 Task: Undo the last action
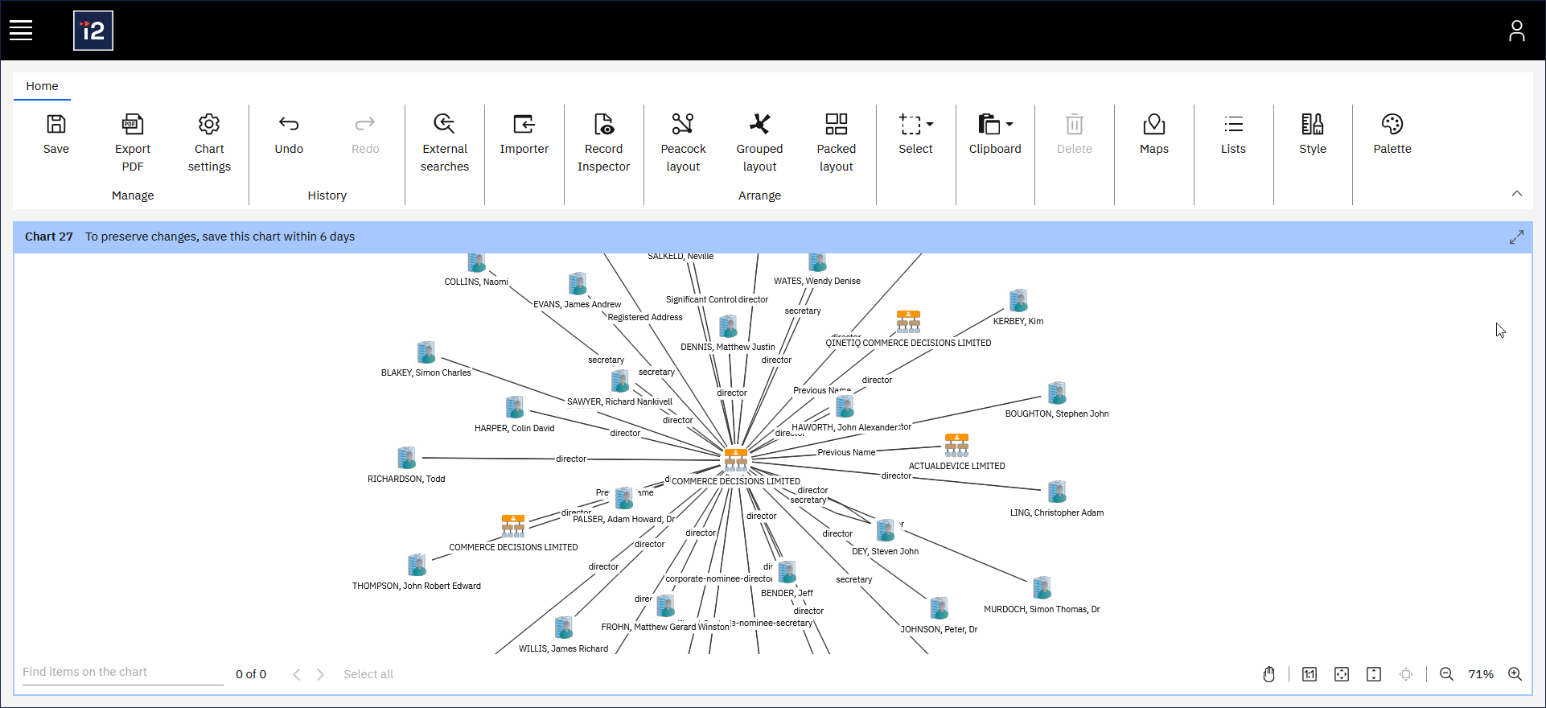point(289,134)
